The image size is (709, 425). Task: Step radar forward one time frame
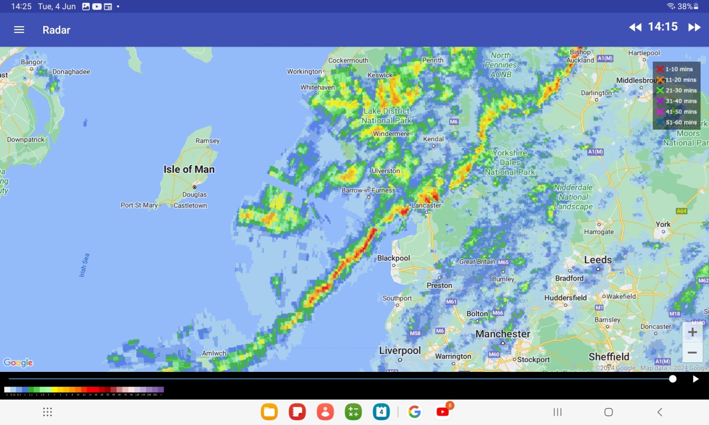[694, 27]
